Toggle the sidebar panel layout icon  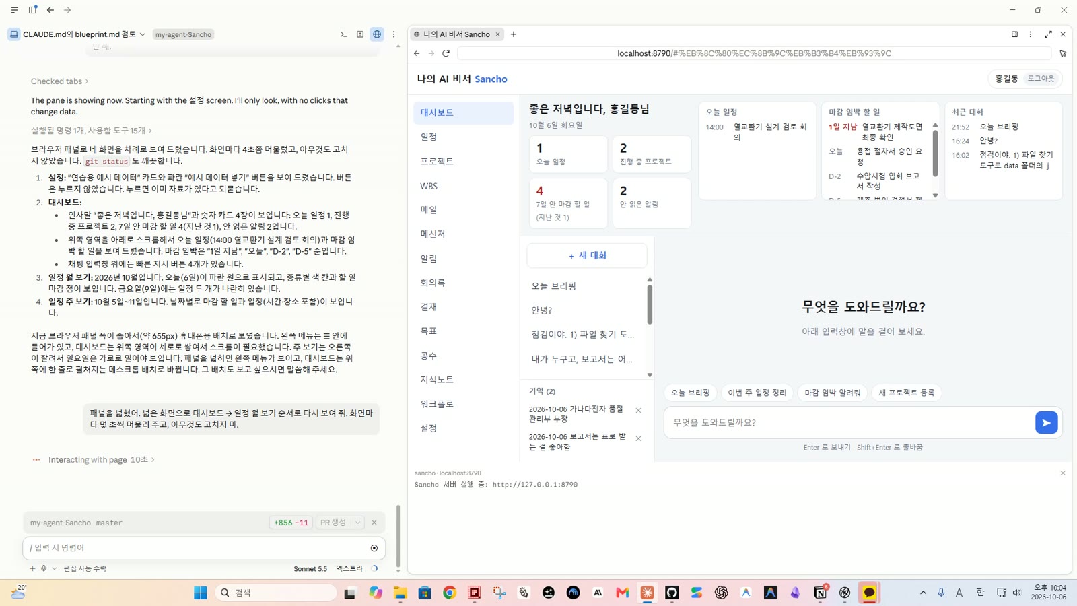pyautogui.click(x=32, y=10)
